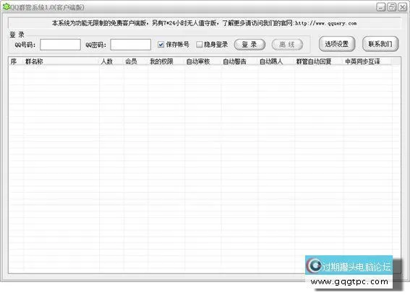The height and width of the screenshot is (295, 410).
Task: Click the QQ密码 password field
Action: pos(130,45)
